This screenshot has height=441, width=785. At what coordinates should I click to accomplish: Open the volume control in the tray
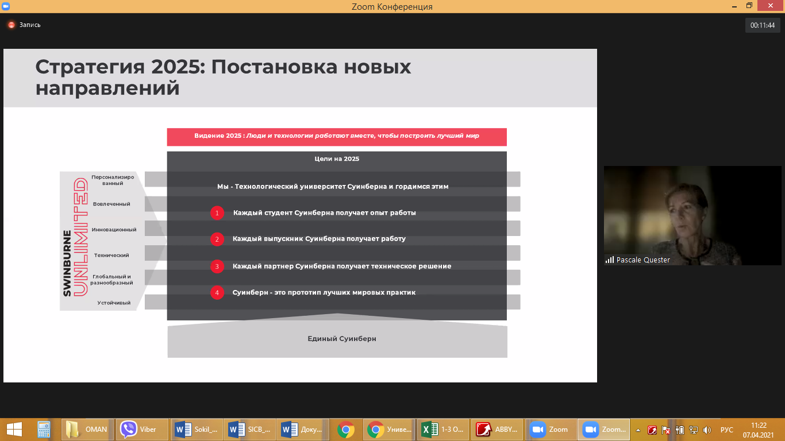point(707,430)
